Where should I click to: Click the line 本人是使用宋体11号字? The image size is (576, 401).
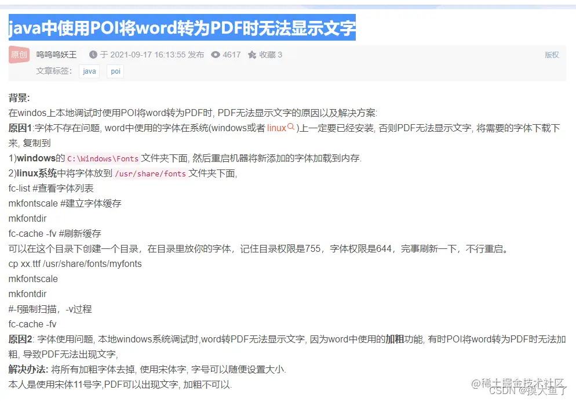tap(120, 384)
